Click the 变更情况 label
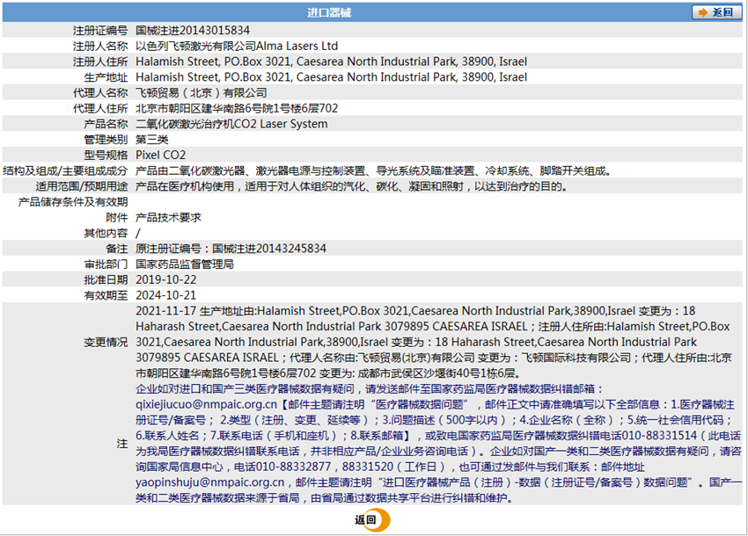This screenshot has height=536, width=748. [x=106, y=343]
